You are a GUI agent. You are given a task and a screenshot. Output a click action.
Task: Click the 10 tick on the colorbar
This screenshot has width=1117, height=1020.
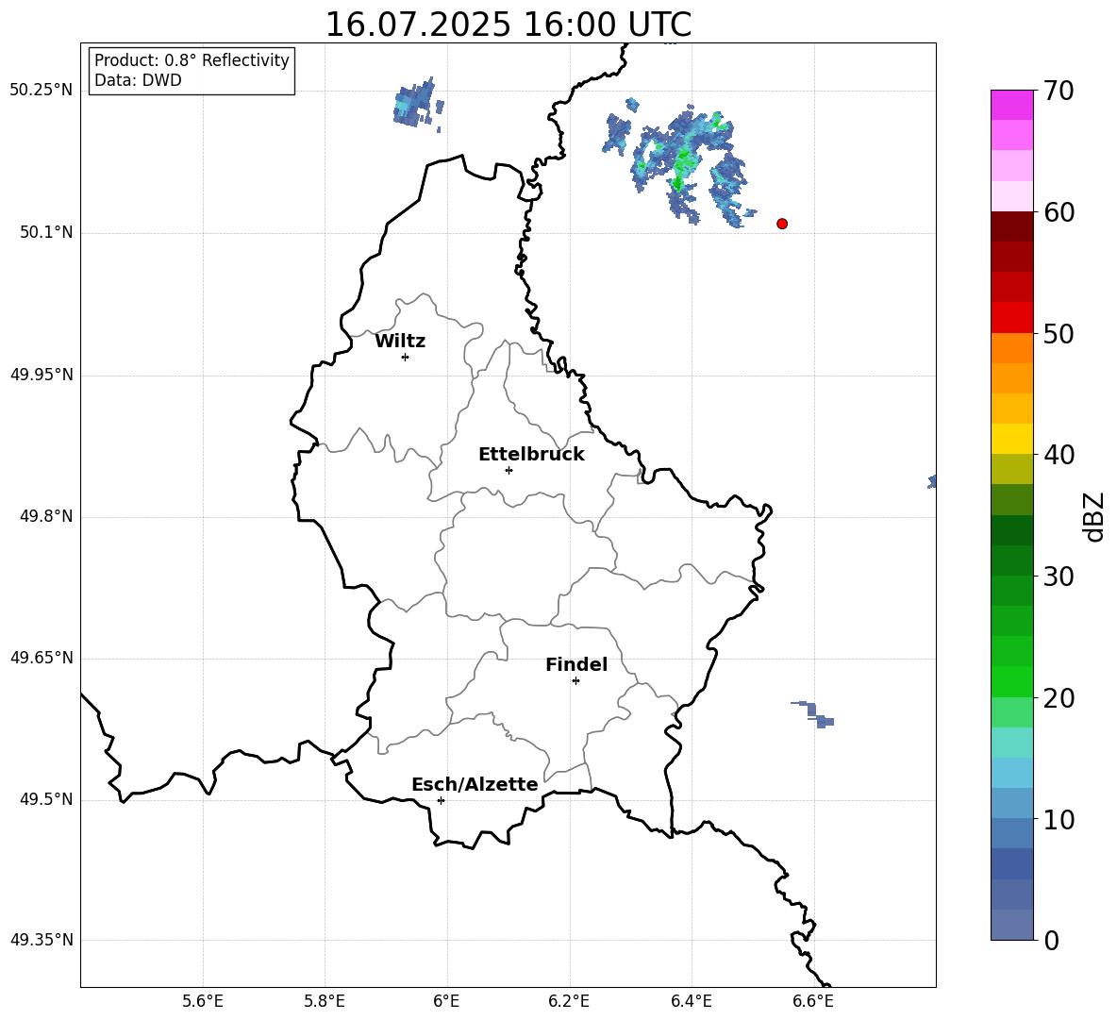pos(1059,819)
